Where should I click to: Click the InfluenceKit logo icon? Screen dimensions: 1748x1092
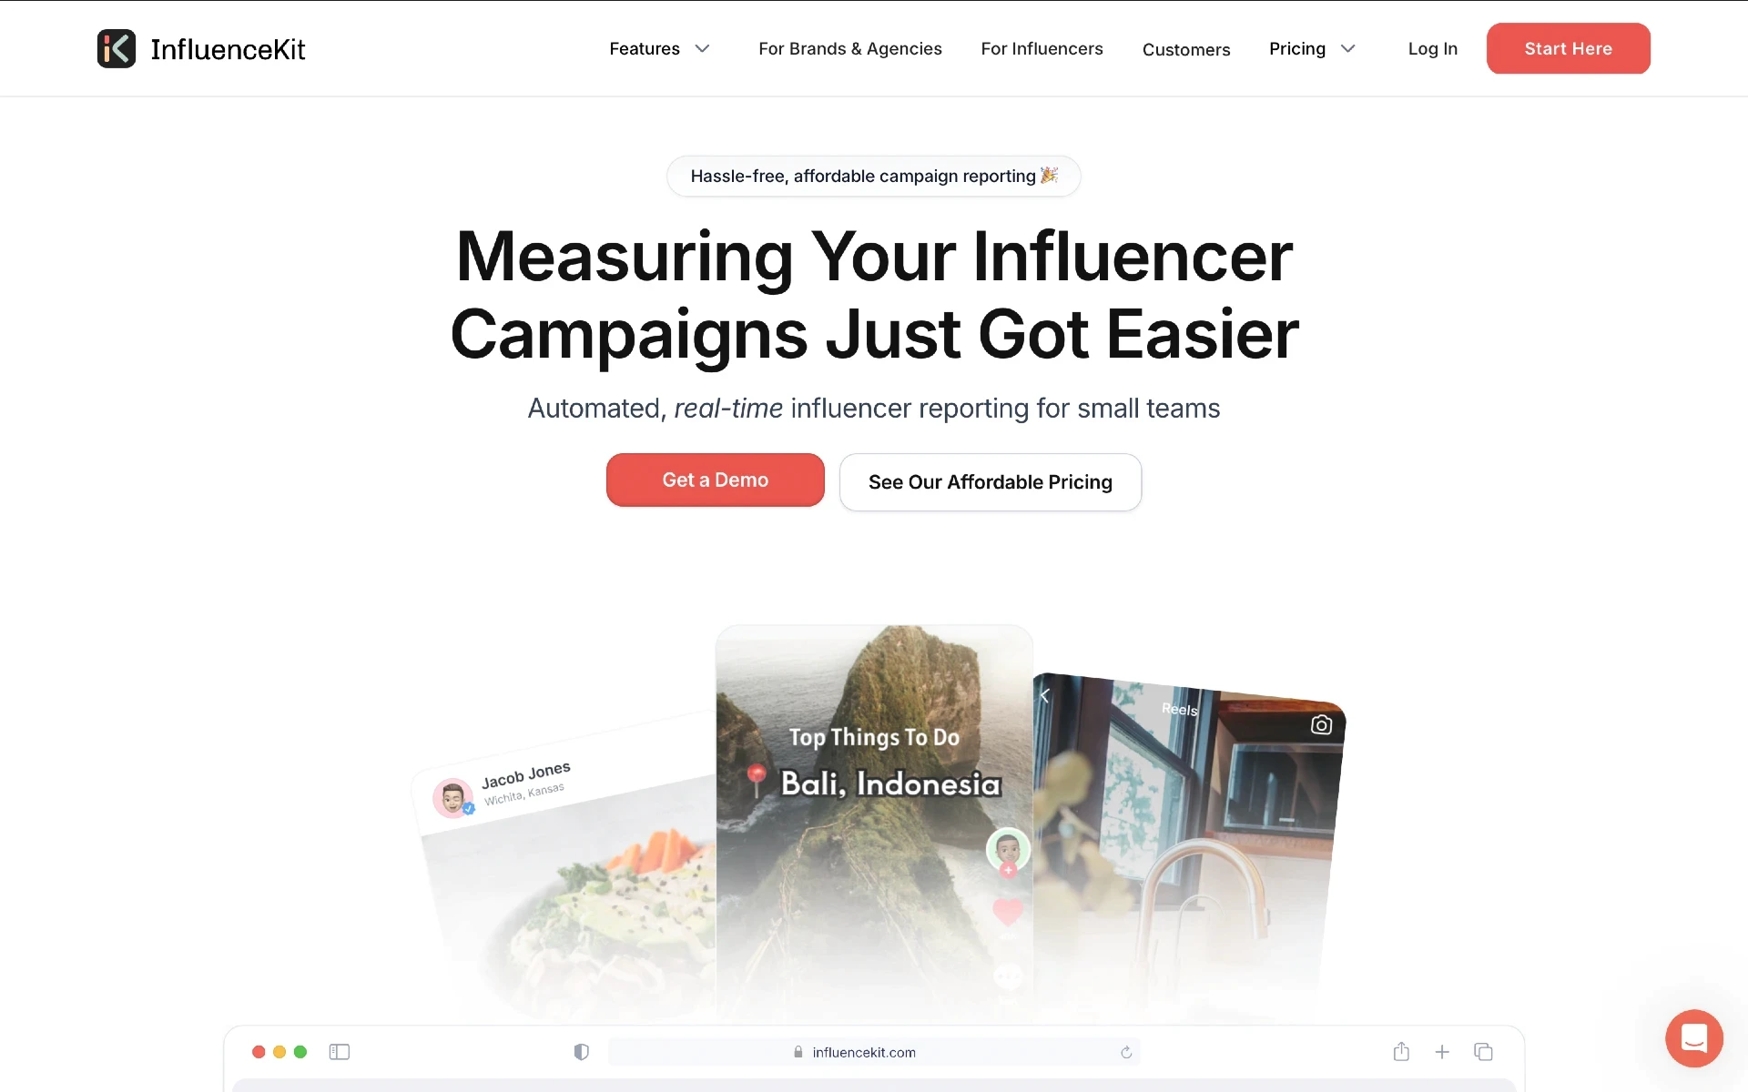click(x=116, y=48)
